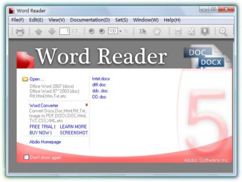
Task: Select the text selection cursor tool
Action: 143,31
